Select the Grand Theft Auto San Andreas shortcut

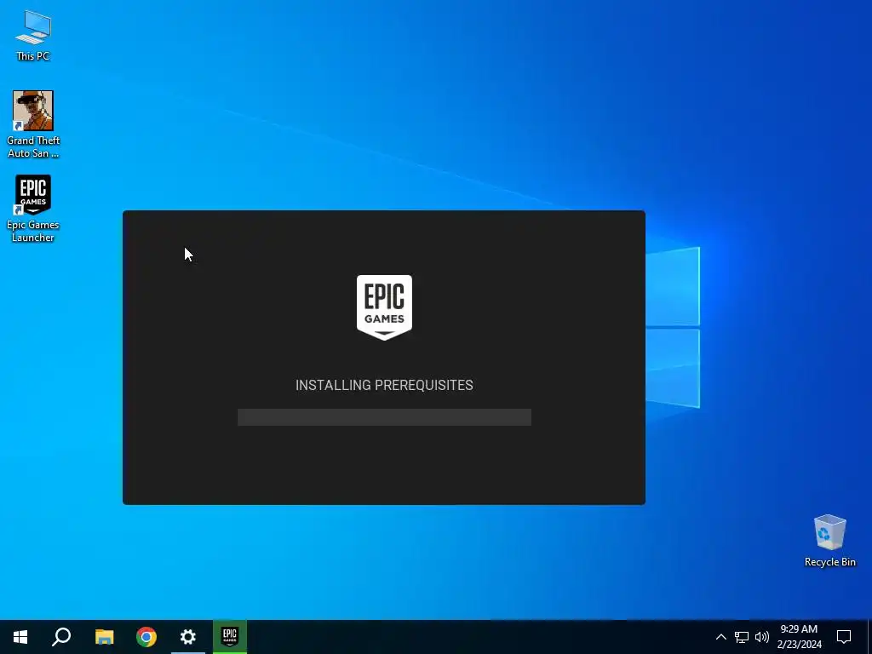click(33, 124)
